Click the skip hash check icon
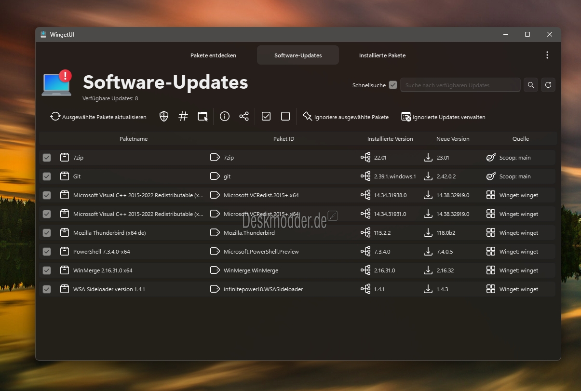 (183, 116)
